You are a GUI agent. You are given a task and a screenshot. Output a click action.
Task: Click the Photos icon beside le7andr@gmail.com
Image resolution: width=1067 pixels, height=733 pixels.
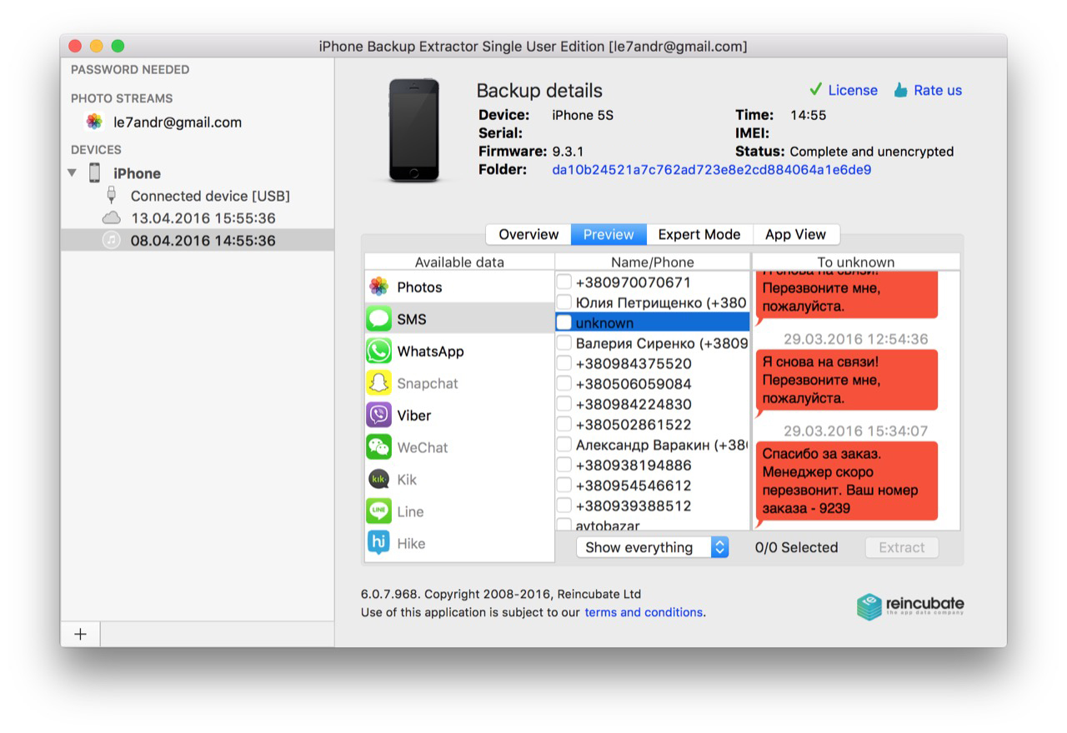click(x=95, y=122)
